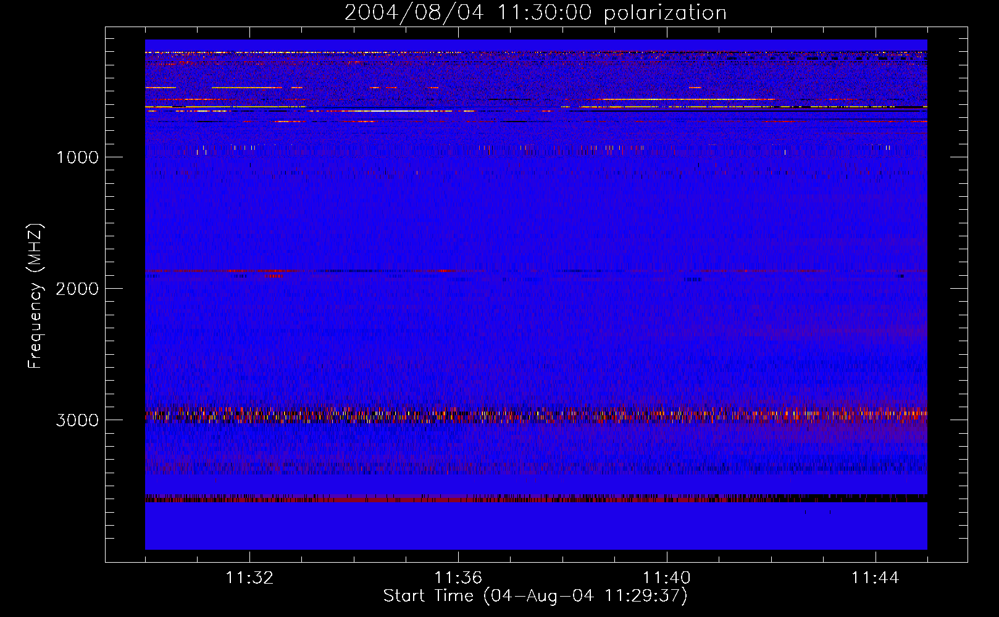Click the plot title "2004/08/04 11:30:00 polarization"
999x617 pixels.
click(535, 13)
